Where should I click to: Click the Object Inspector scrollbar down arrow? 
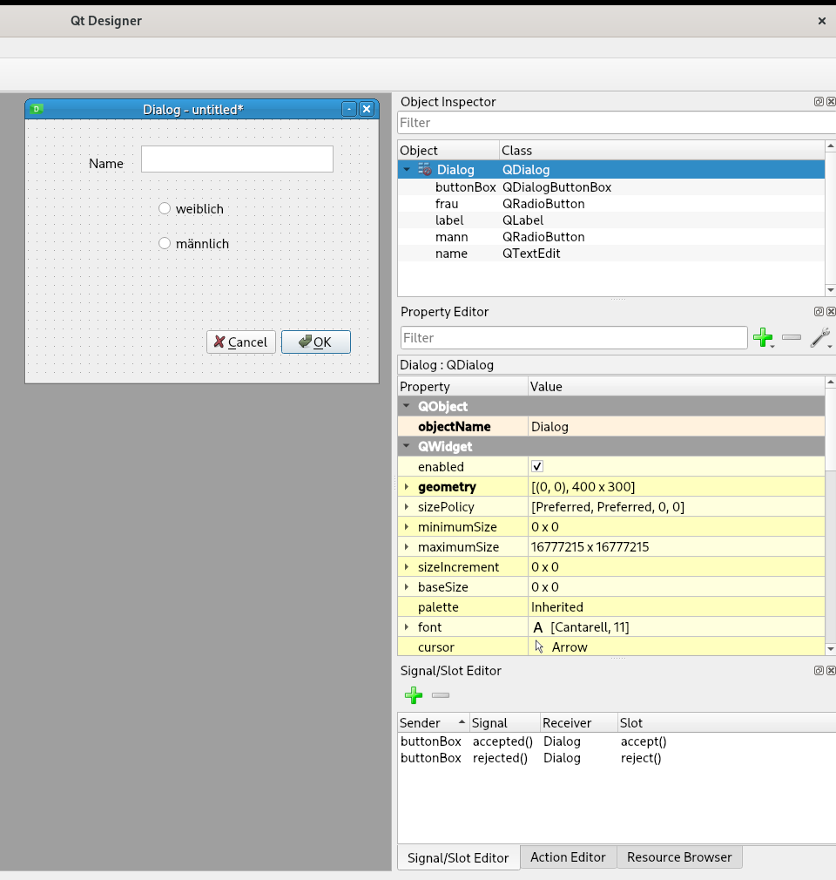coord(831,290)
